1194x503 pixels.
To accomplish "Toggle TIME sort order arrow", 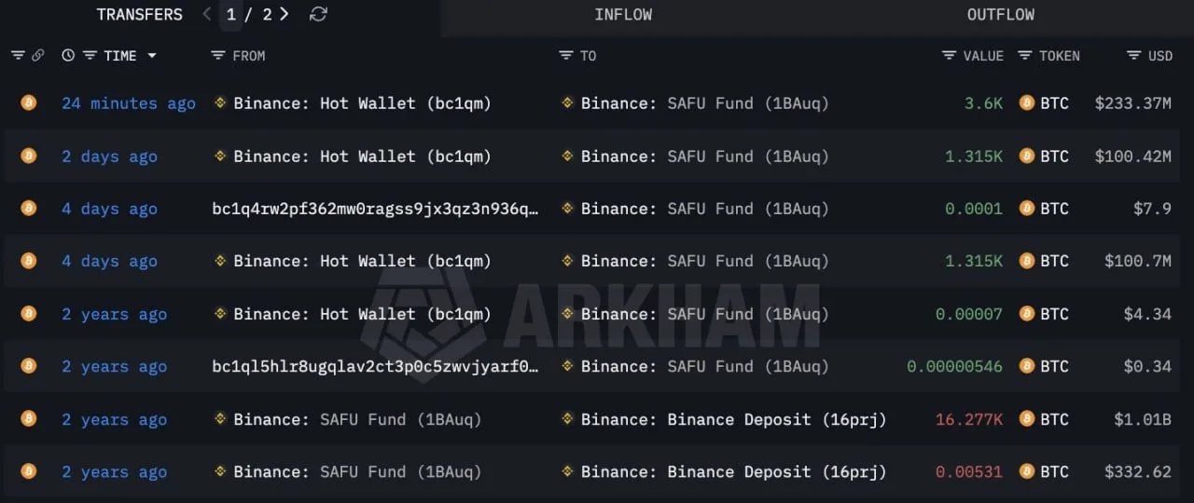I will [x=152, y=56].
